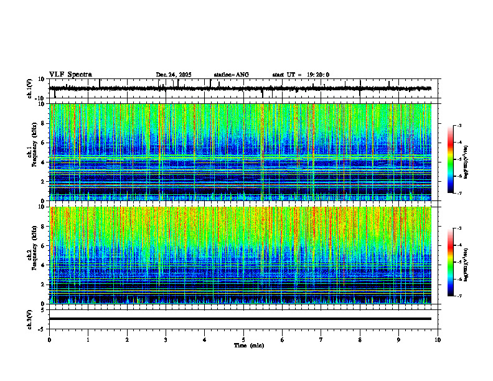
Task: Click the time axis end label "10"
Action: tap(438, 340)
